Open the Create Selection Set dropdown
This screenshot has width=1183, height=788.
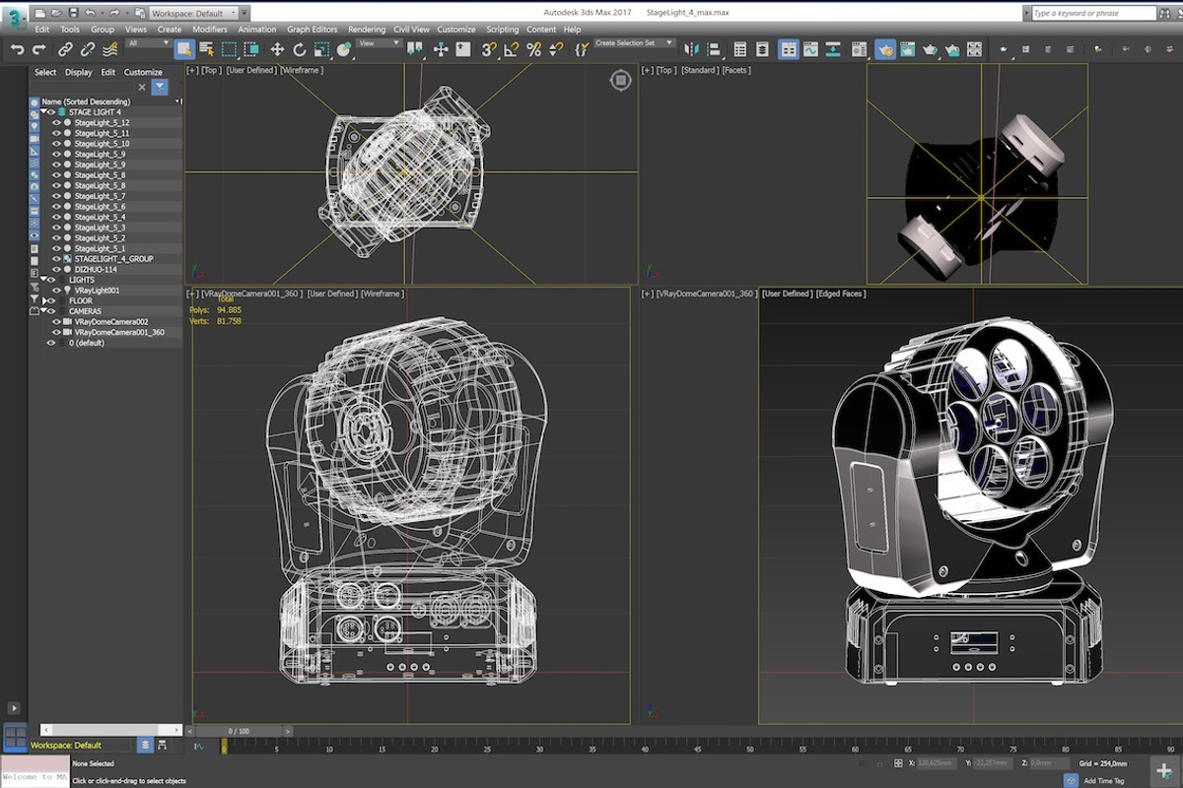[x=634, y=43]
